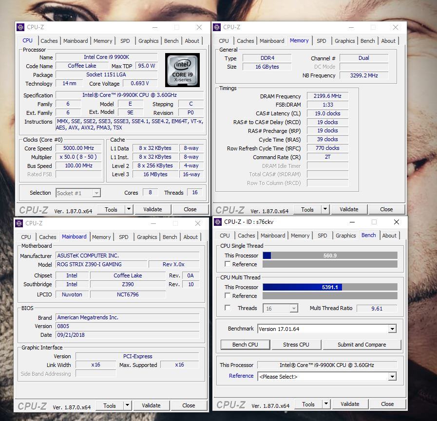This screenshot has height=421, width=437.
Task: Click the Core Voltage value 0.693 V
Action: pos(140,83)
